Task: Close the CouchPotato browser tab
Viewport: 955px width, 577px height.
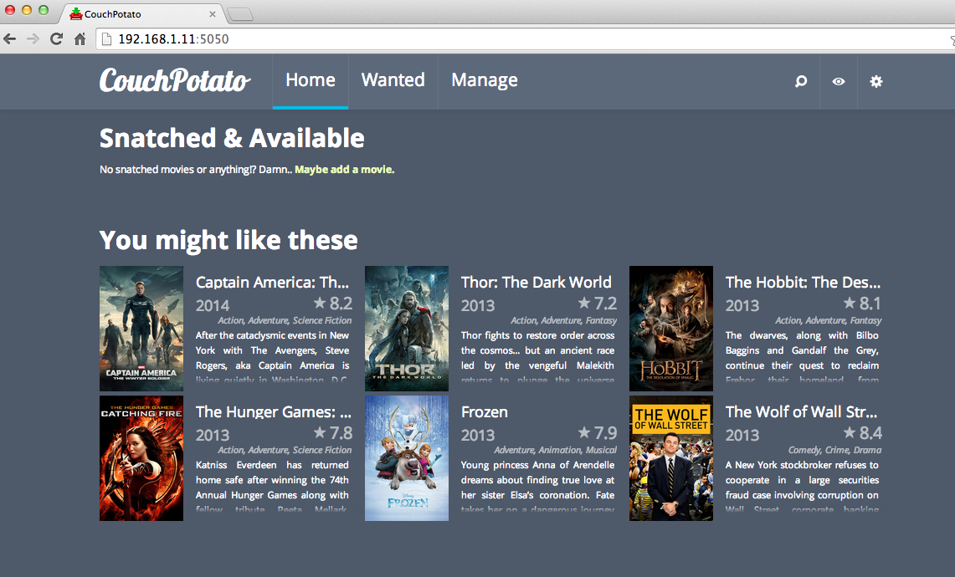Action: pos(212,14)
